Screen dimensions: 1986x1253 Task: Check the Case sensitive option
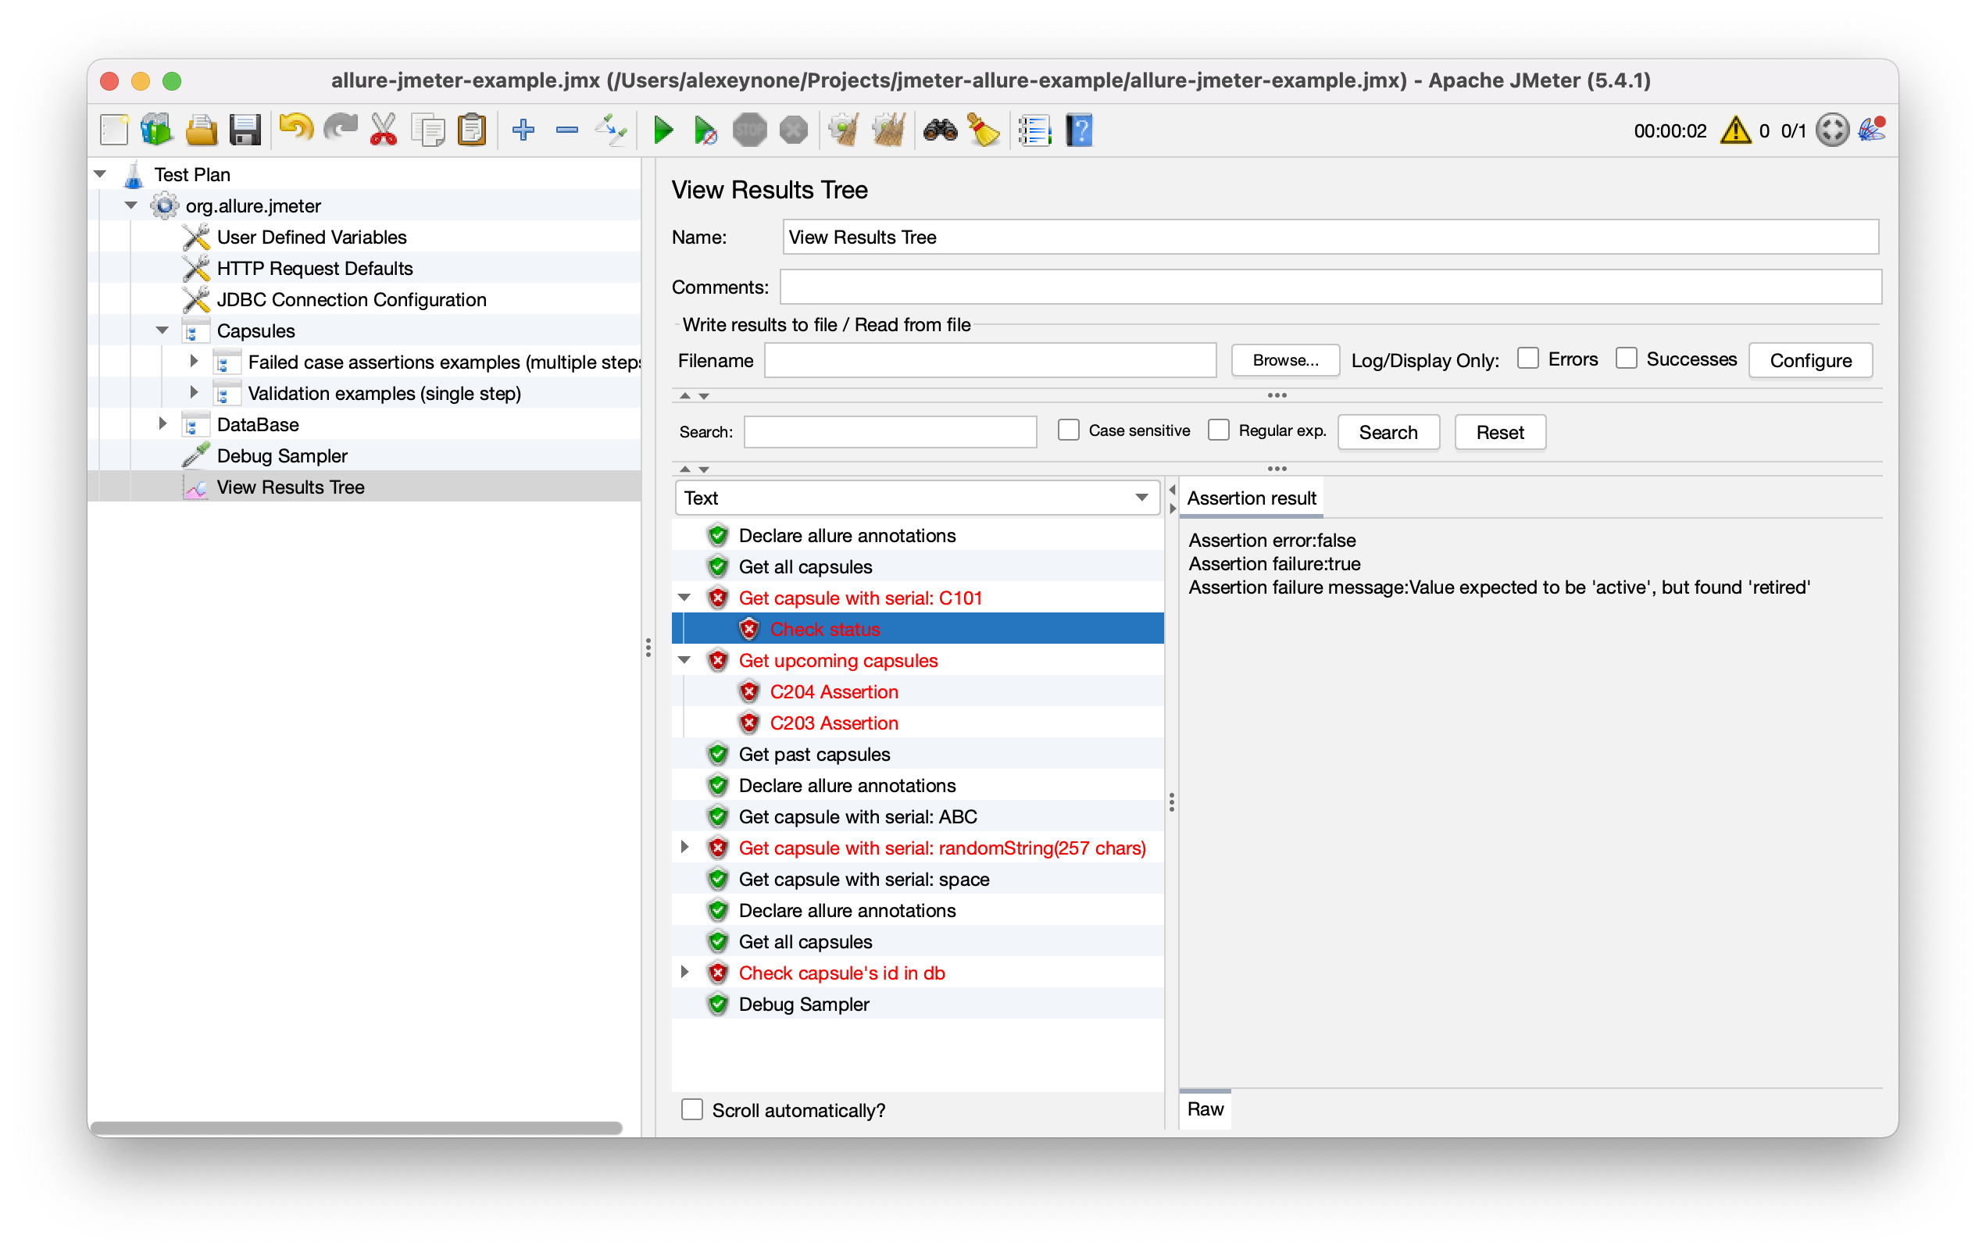click(x=1069, y=430)
